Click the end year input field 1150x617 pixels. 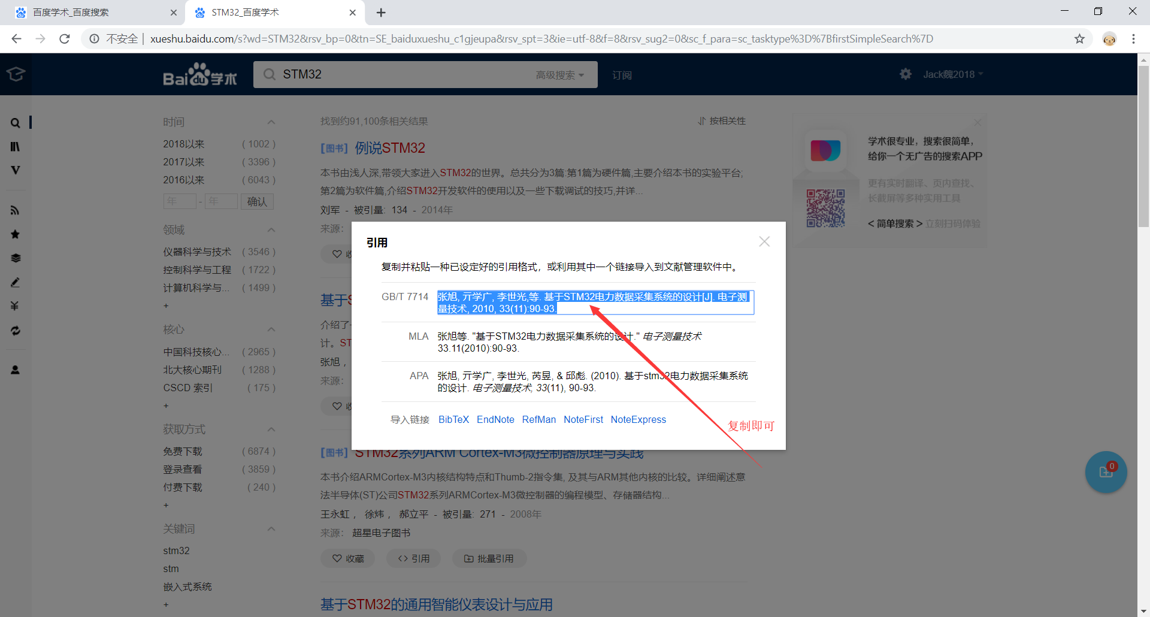pyautogui.click(x=221, y=202)
